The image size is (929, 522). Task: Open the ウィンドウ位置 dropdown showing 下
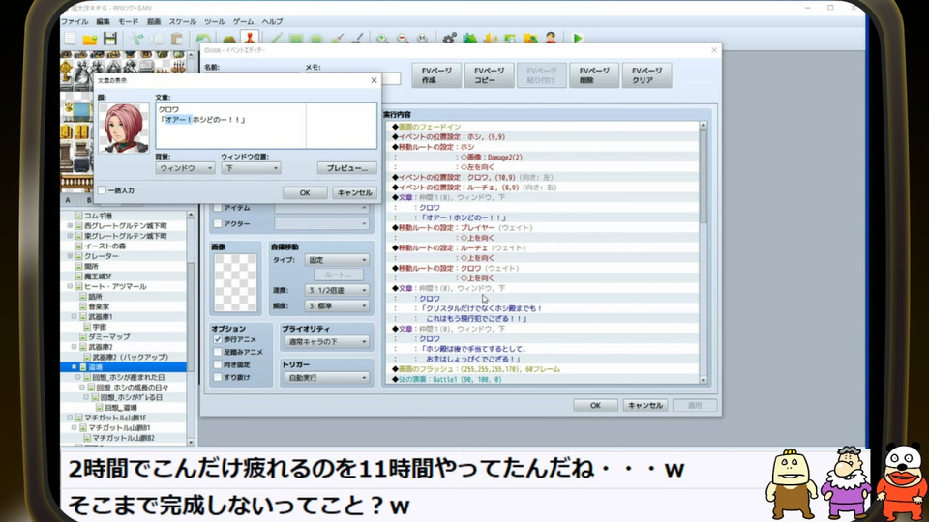coord(251,168)
